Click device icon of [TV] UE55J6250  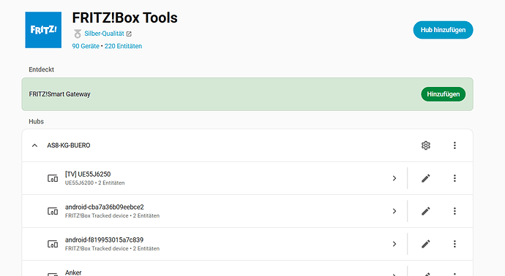click(x=53, y=178)
